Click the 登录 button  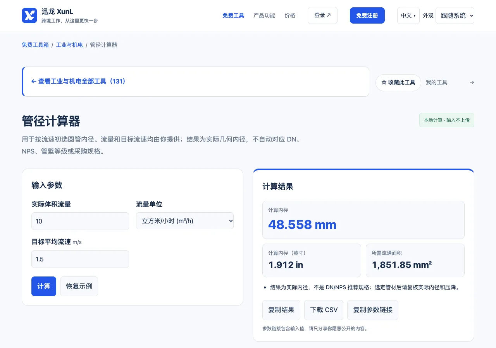click(x=322, y=15)
